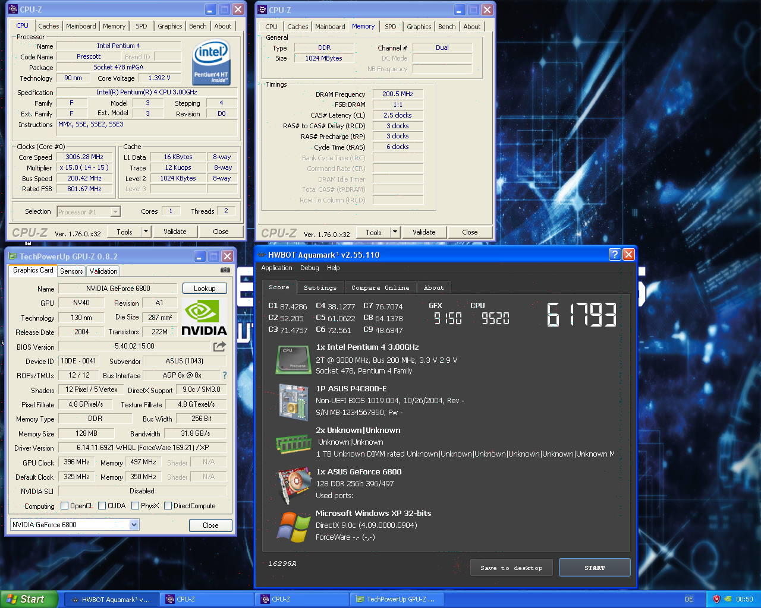Click the total score 61793 in Aquamark

coord(581,315)
